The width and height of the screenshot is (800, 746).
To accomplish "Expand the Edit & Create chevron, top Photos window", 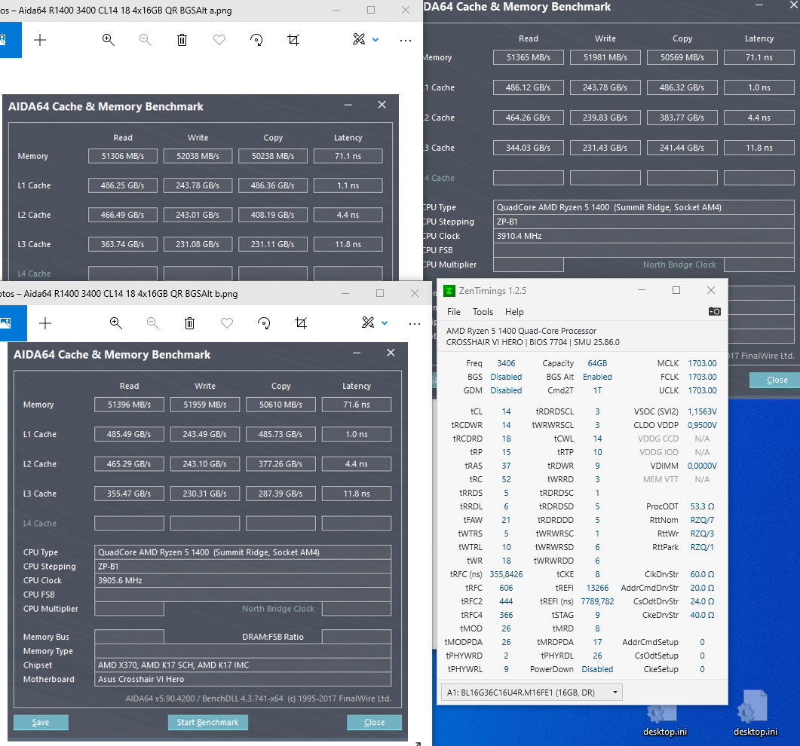I will pos(375,40).
